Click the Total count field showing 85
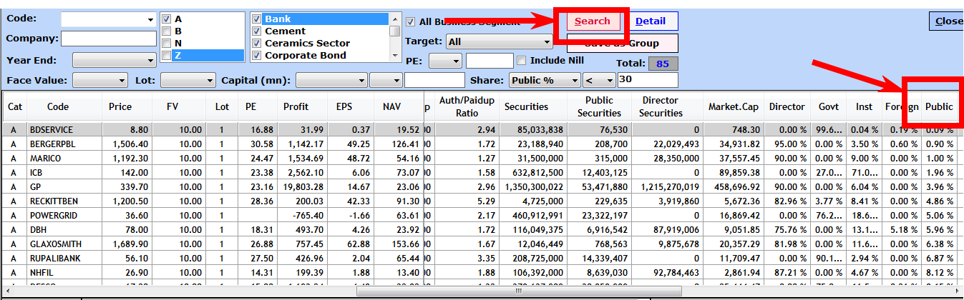The image size is (964, 300). click(662, 64)
